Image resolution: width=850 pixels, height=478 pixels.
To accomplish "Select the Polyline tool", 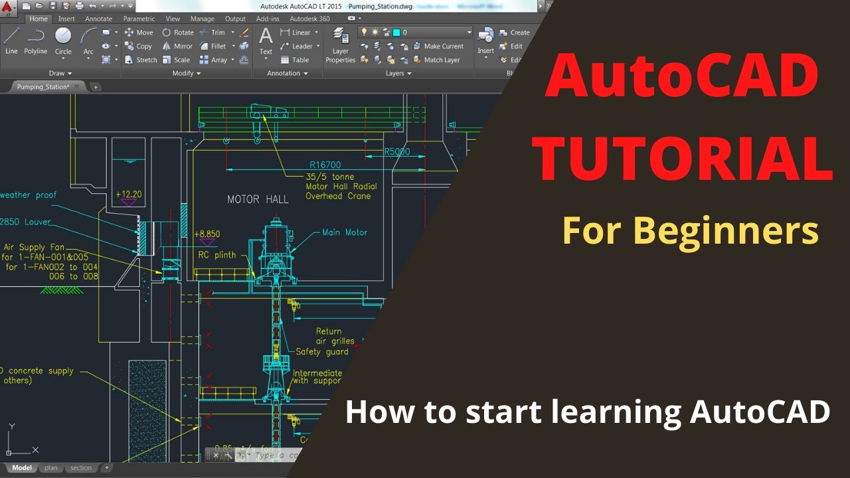I will (x=36, y=41).
